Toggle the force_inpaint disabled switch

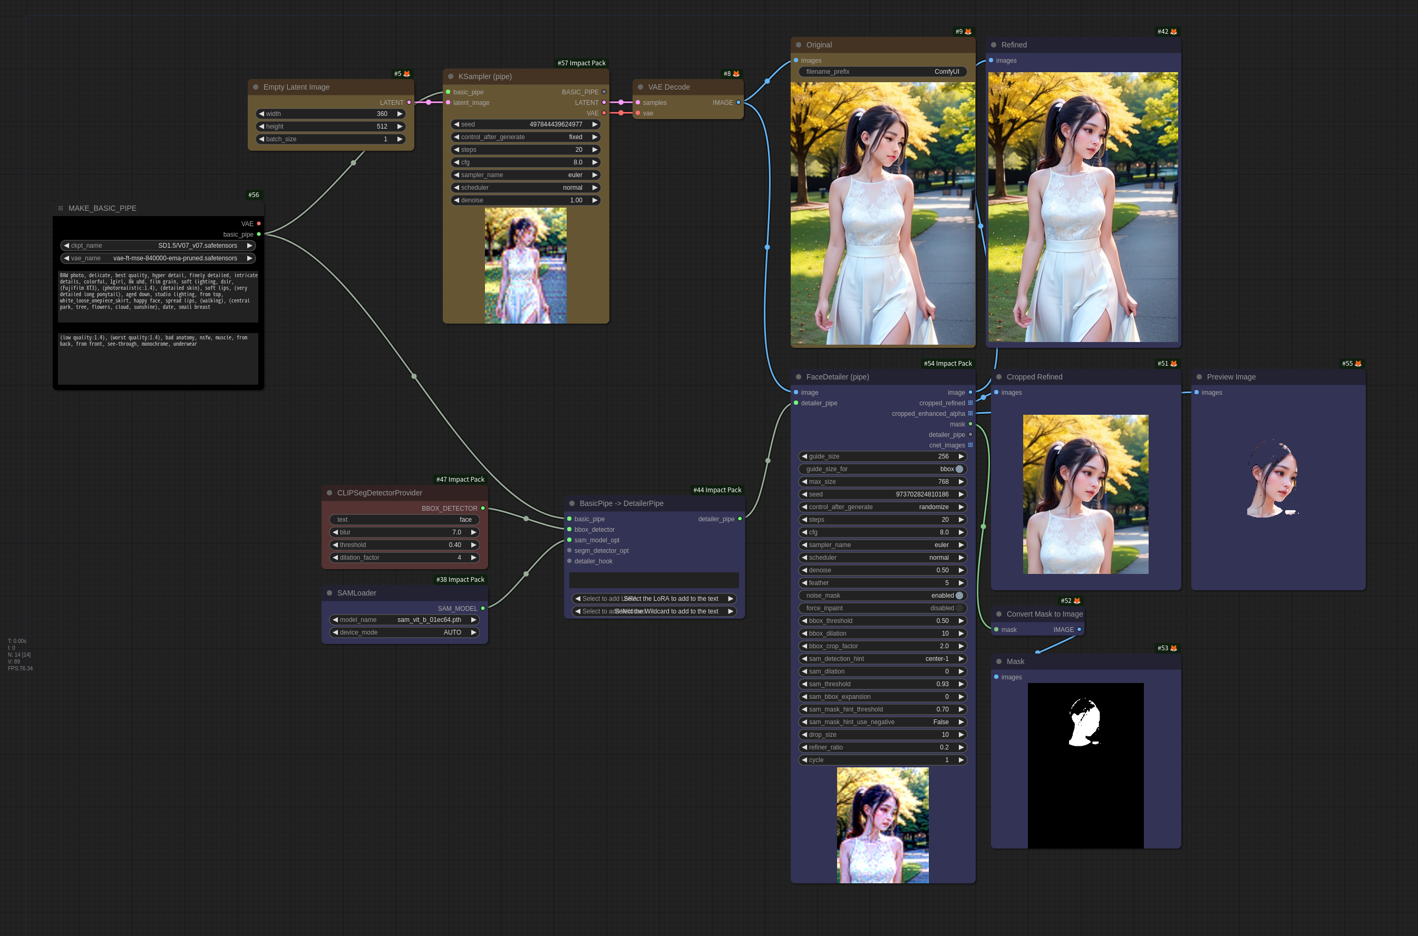click(959, 608)
